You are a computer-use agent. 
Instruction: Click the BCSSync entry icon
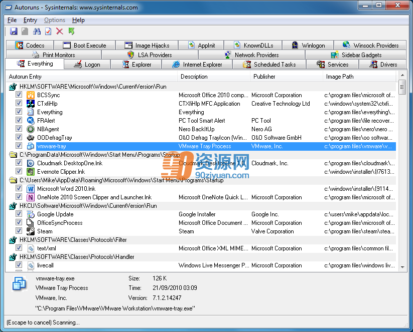pyautogui.click(x=31, y=95)
